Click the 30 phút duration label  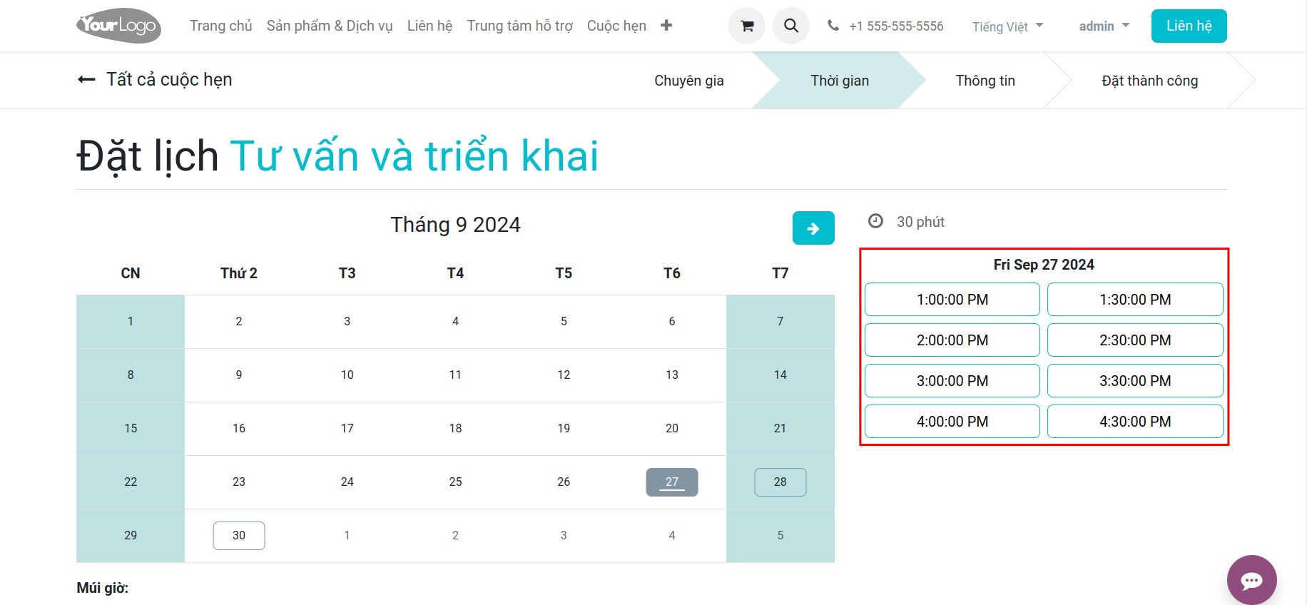point(920,222)
